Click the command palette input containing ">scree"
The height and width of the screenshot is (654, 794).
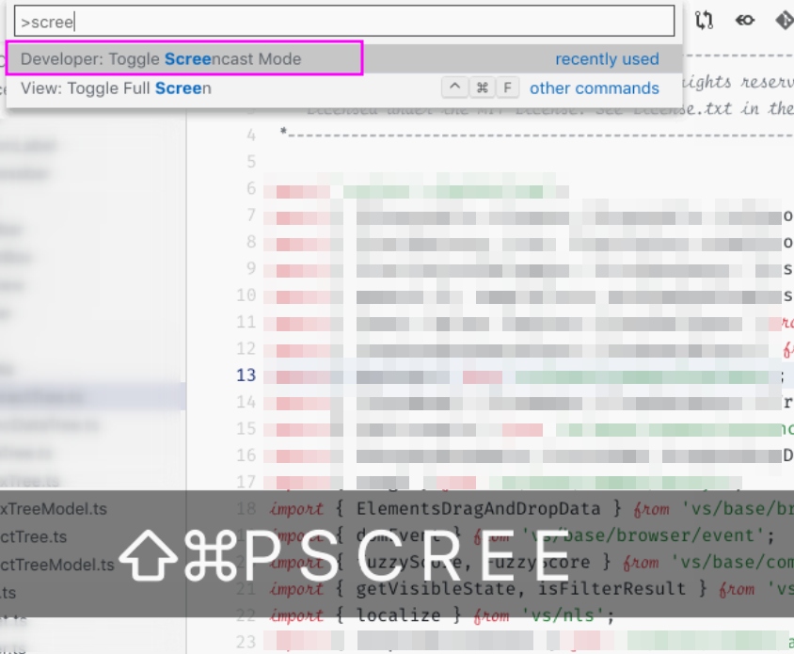(344, 22)
